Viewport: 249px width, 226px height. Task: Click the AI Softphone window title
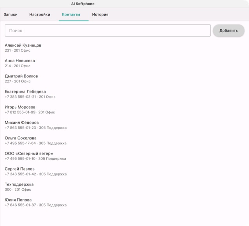(x=83, y=4)
